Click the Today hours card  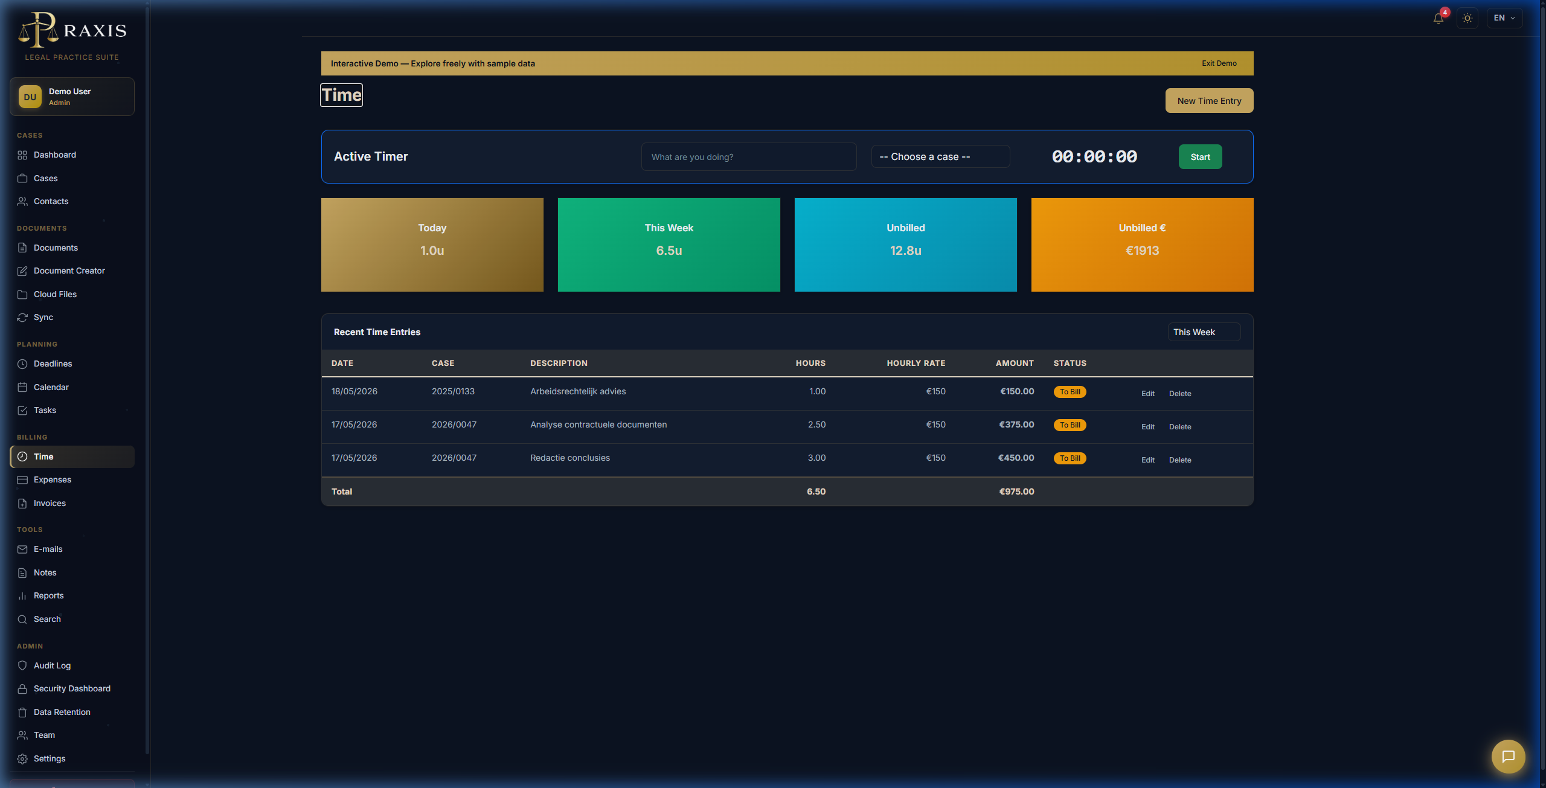coord(432,245)
